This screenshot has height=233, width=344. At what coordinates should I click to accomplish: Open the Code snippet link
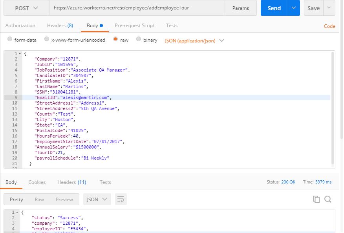coord(329,26)
